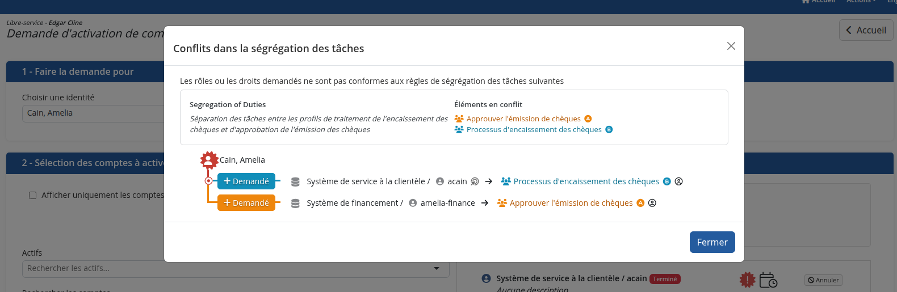The width and height of the screenshot is (897, 292).
Task: Click the red circle tree node marker
Action: (x=209, y=181)
